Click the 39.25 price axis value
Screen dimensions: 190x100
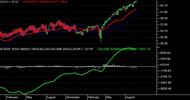(x=164, y=18)
